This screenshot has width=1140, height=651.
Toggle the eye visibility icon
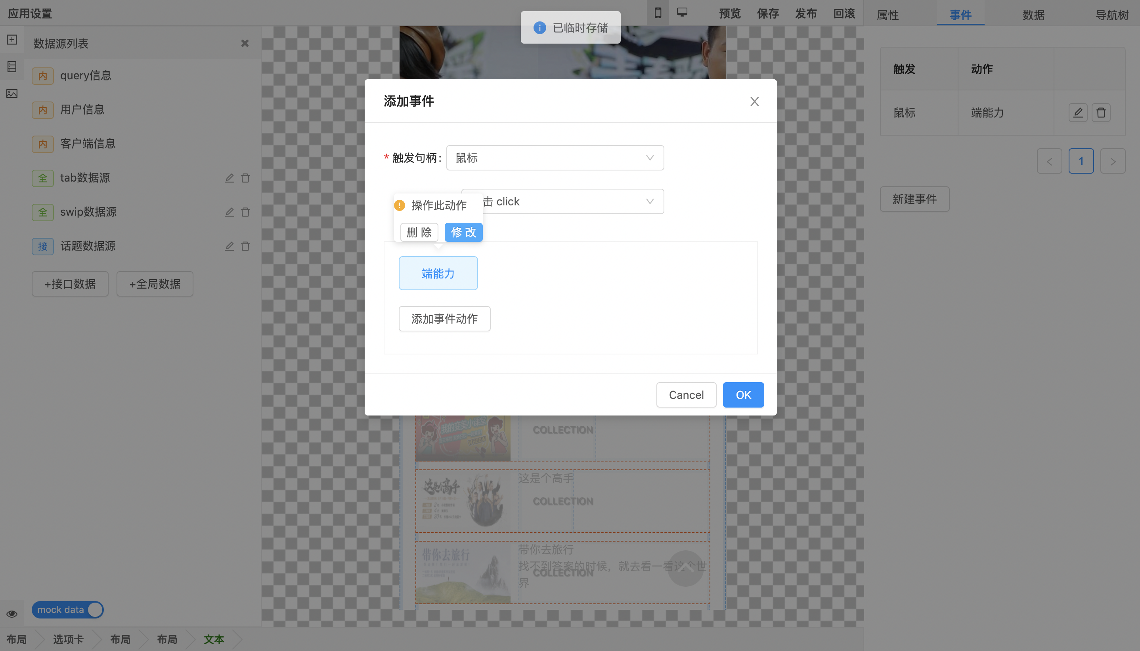point(12,613)
